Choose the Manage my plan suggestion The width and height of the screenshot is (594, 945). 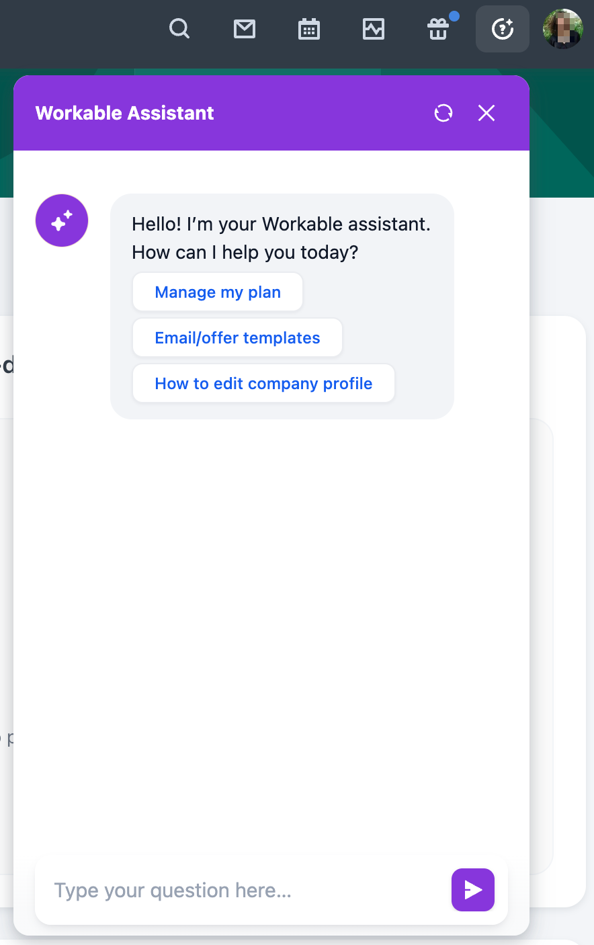[218, 292]
